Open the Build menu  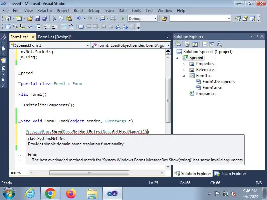point(78,11)
